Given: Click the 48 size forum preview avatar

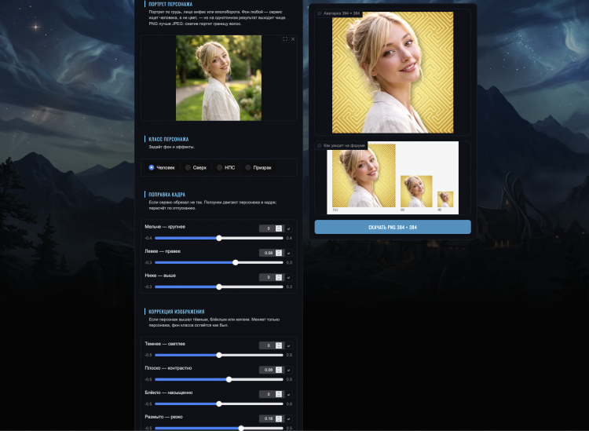Looking at the screenshot, I should 445,199.
